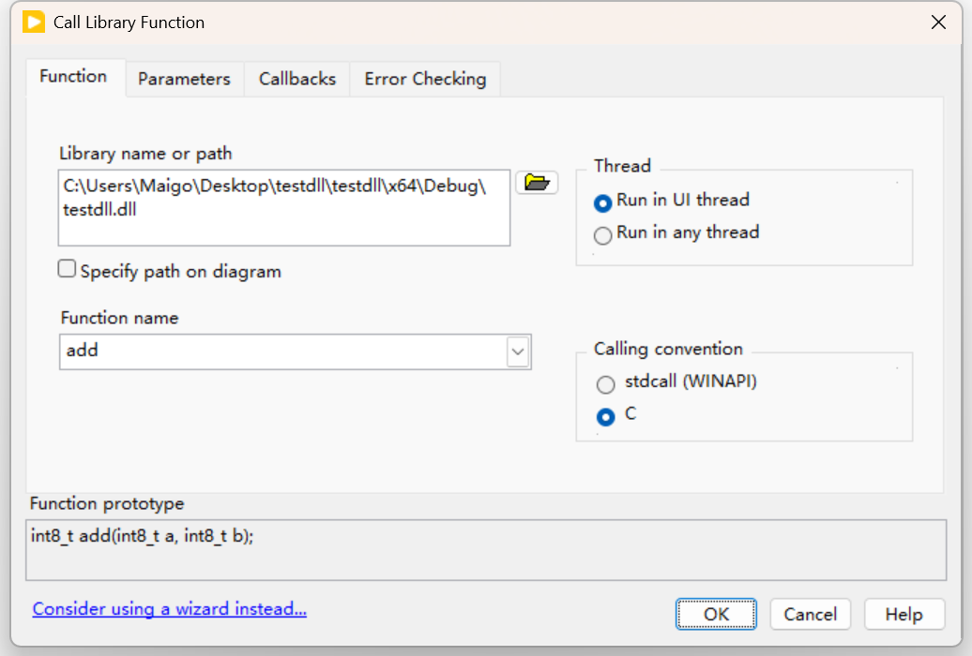Select Run in any thread
Image resolution: width=972 pixels, height=656 pixels.
pyautogui.click(x=602, y=235)
